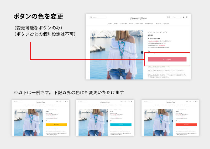210x149 pixels.
Task: Open the JPY currency dropdown in main header
Action: pos(177,17)
